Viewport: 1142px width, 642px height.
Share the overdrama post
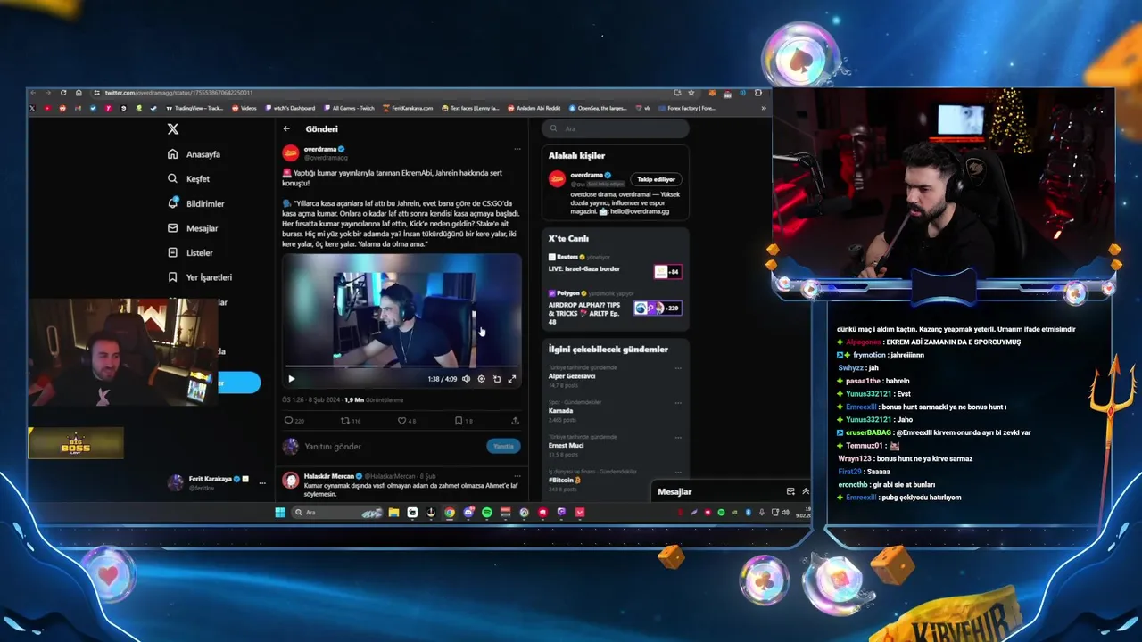[515, 421]
